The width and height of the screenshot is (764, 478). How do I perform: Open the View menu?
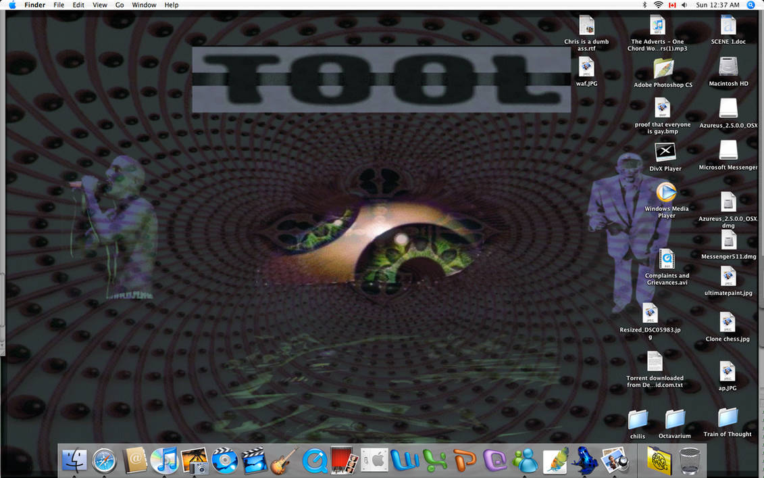click(x=100, y=5)
